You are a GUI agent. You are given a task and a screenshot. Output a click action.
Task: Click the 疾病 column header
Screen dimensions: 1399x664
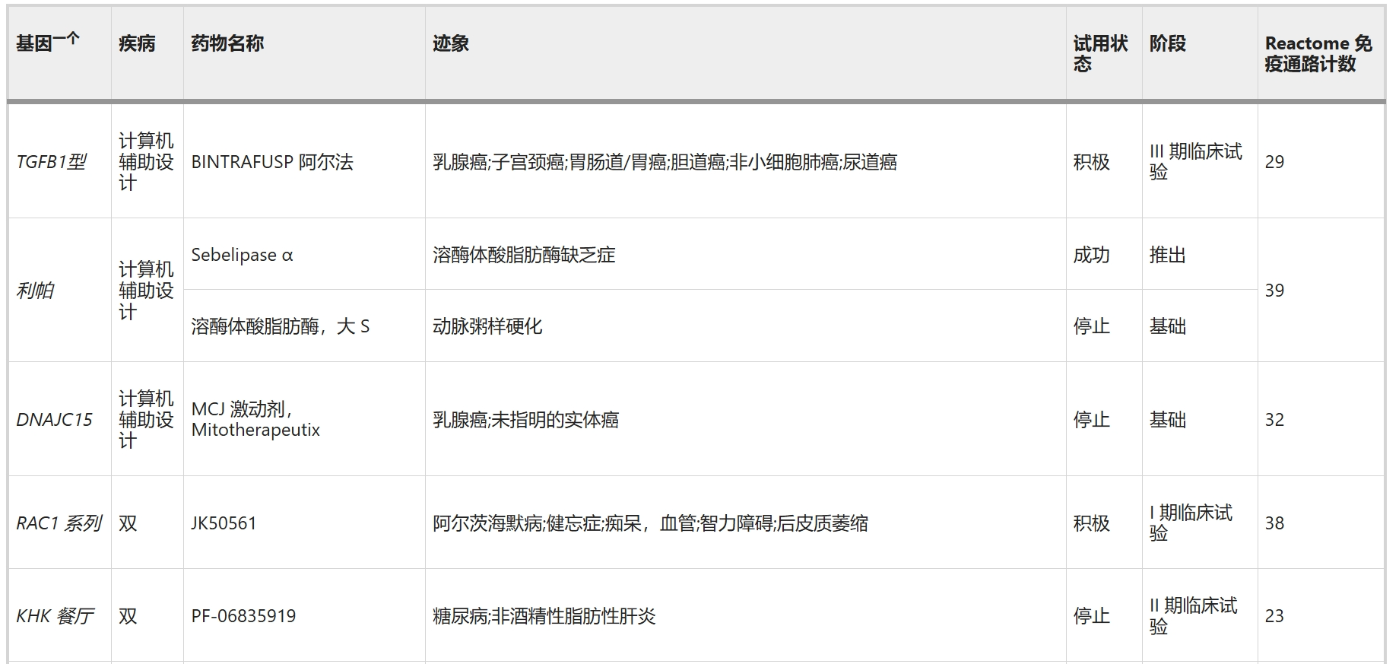click(137, 43)
